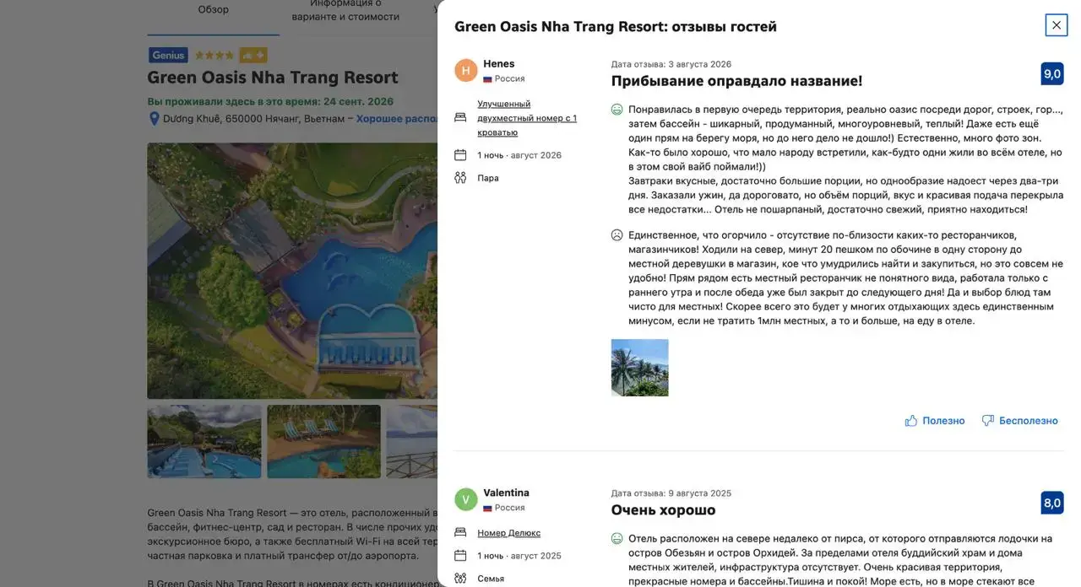
Task: Click bed icon beside Henes room type
Action: click(460, 118)
